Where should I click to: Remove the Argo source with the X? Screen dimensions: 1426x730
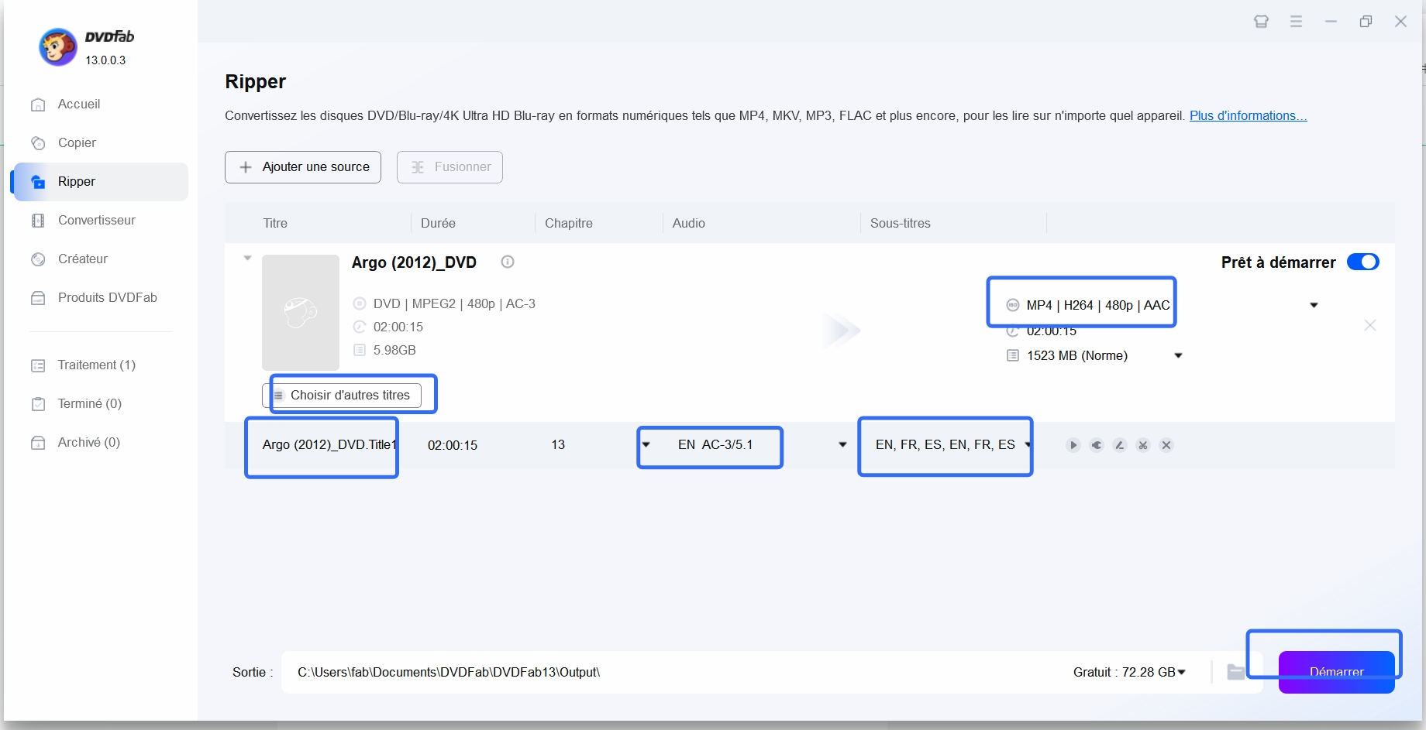pyautogui.click(x=1370, y=326)
